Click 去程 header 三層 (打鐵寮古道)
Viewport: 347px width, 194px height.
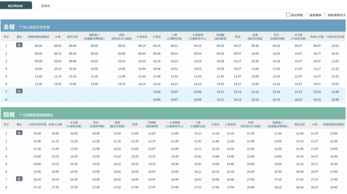coord(175,37)
